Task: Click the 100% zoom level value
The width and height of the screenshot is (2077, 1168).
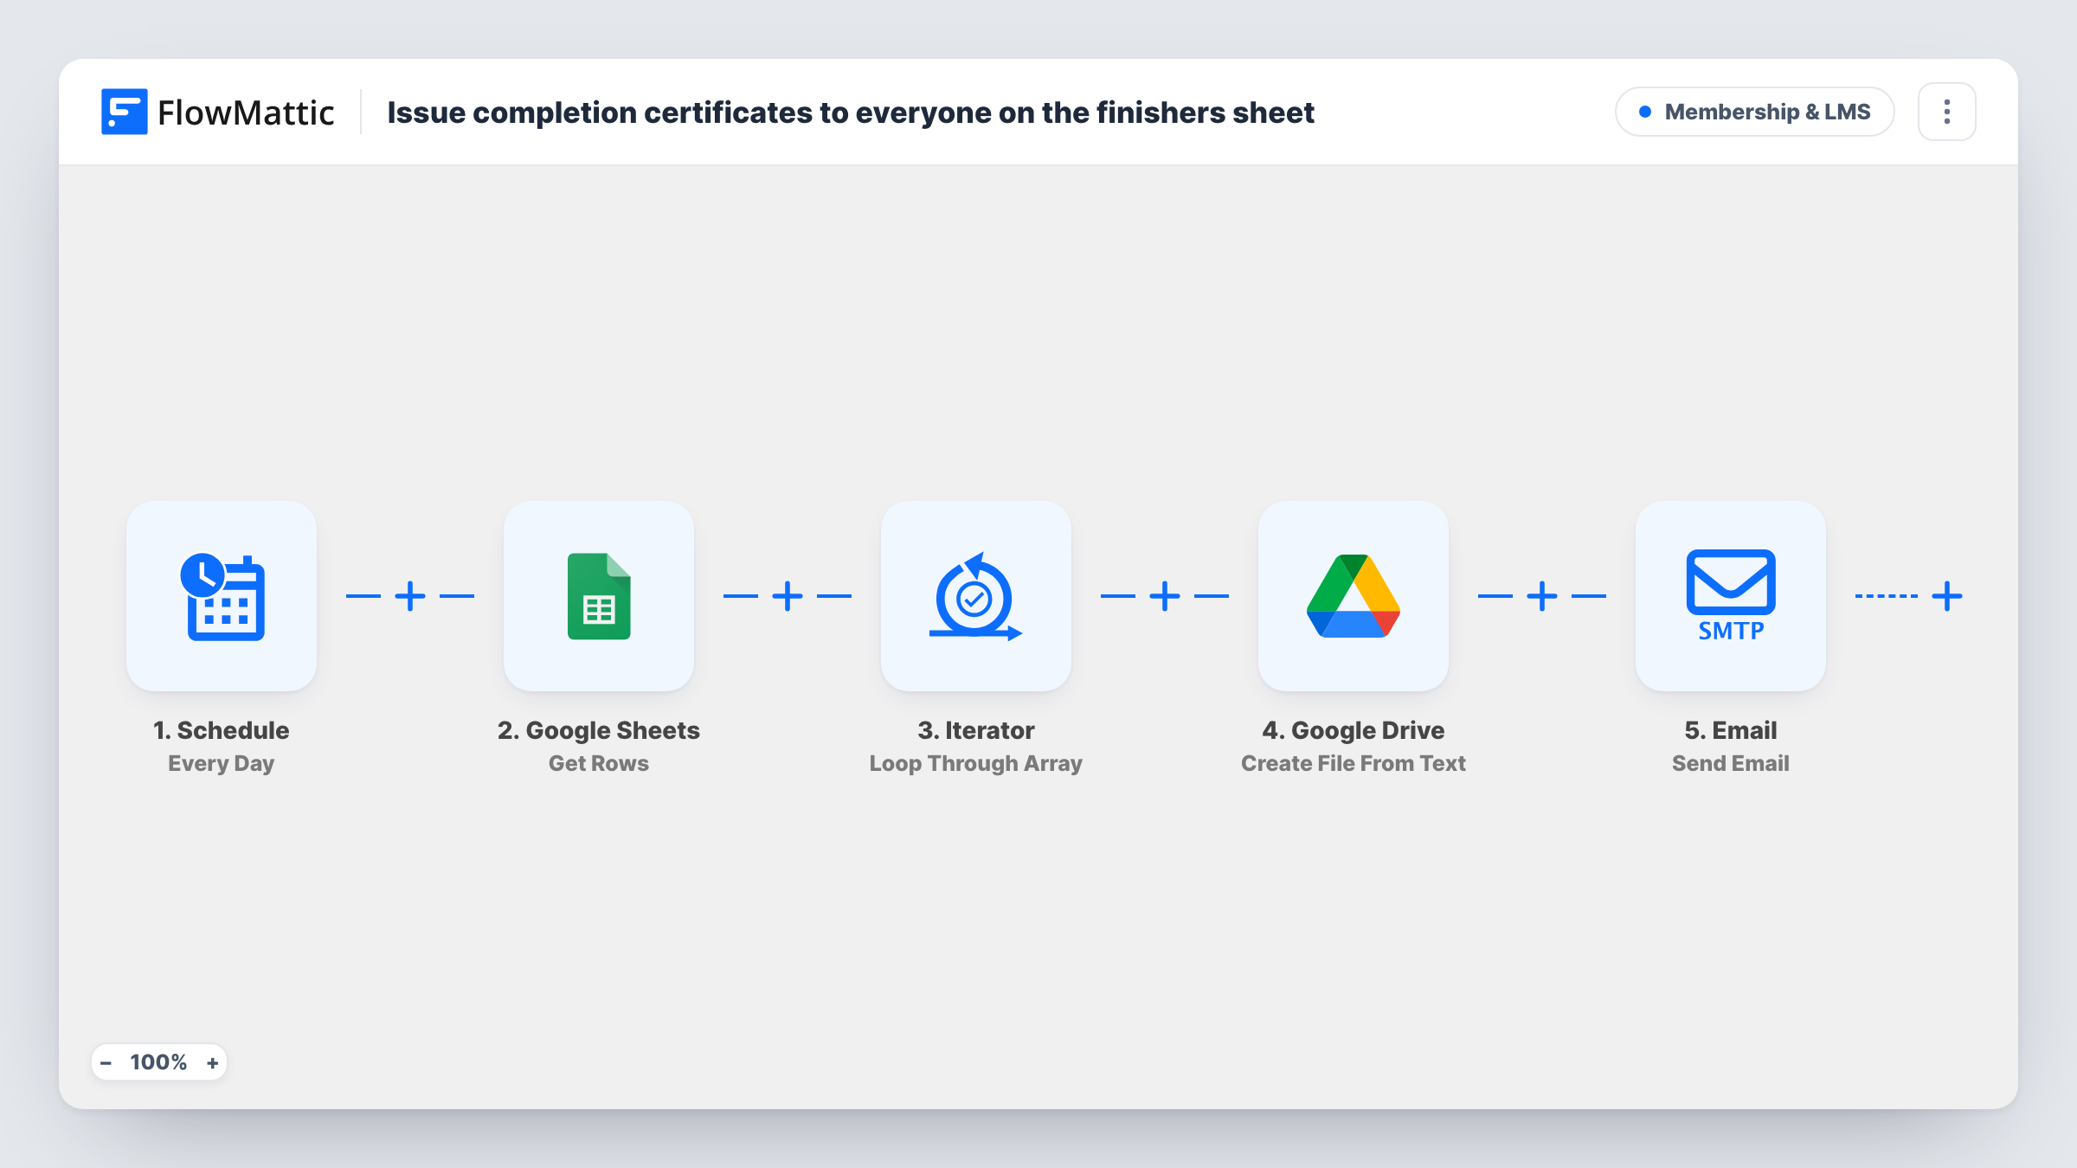Action: (x=158, y=1062)
